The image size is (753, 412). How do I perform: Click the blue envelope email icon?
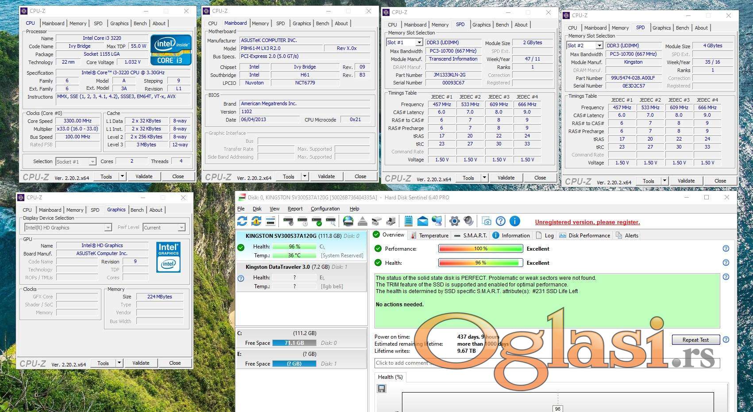tap(423, 221)
